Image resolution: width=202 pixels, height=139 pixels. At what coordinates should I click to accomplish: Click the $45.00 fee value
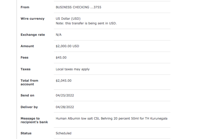61,58
